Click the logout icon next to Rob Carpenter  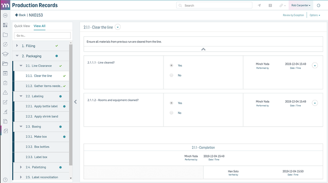[318, 6]
